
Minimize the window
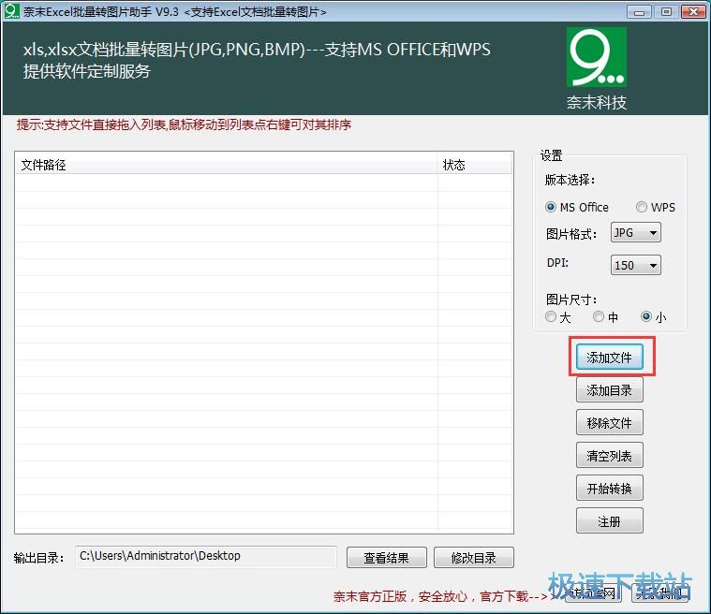coord(640,11)
